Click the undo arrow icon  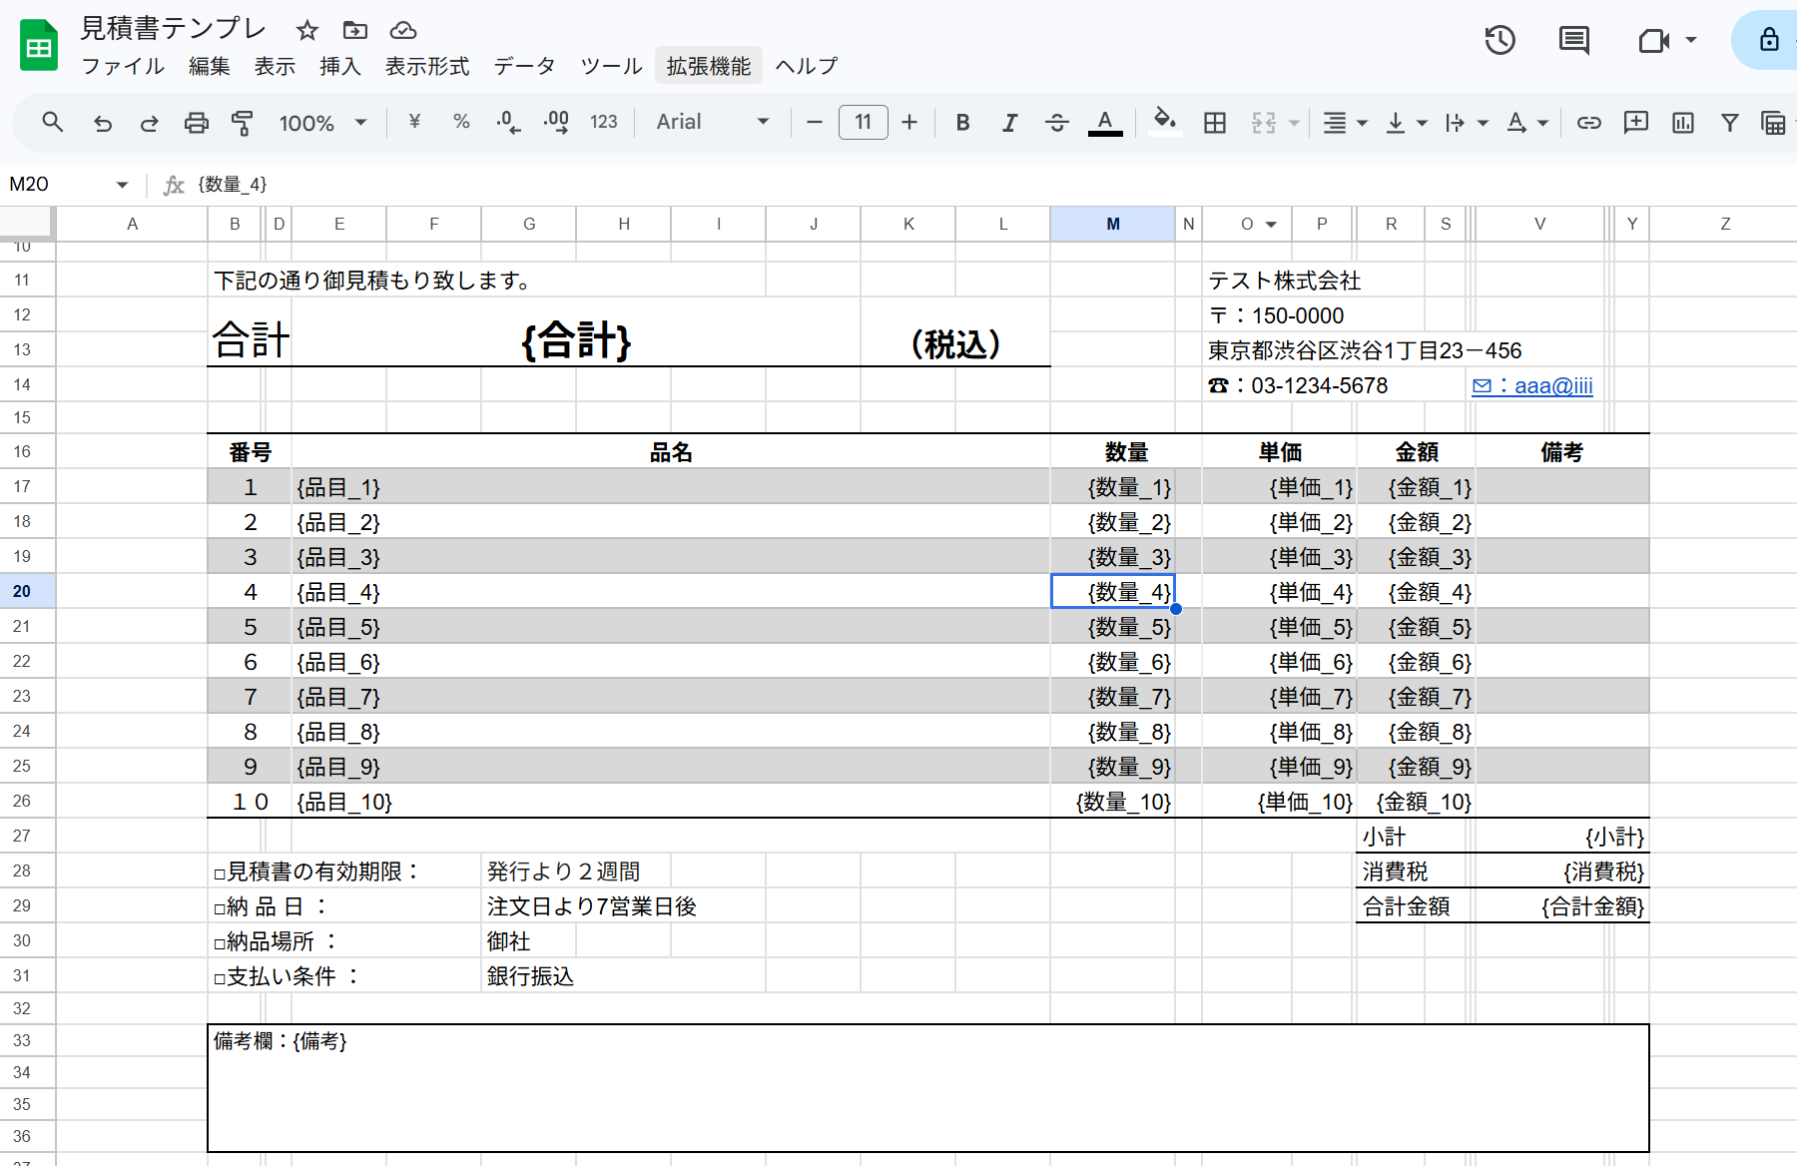pos(102,123)
